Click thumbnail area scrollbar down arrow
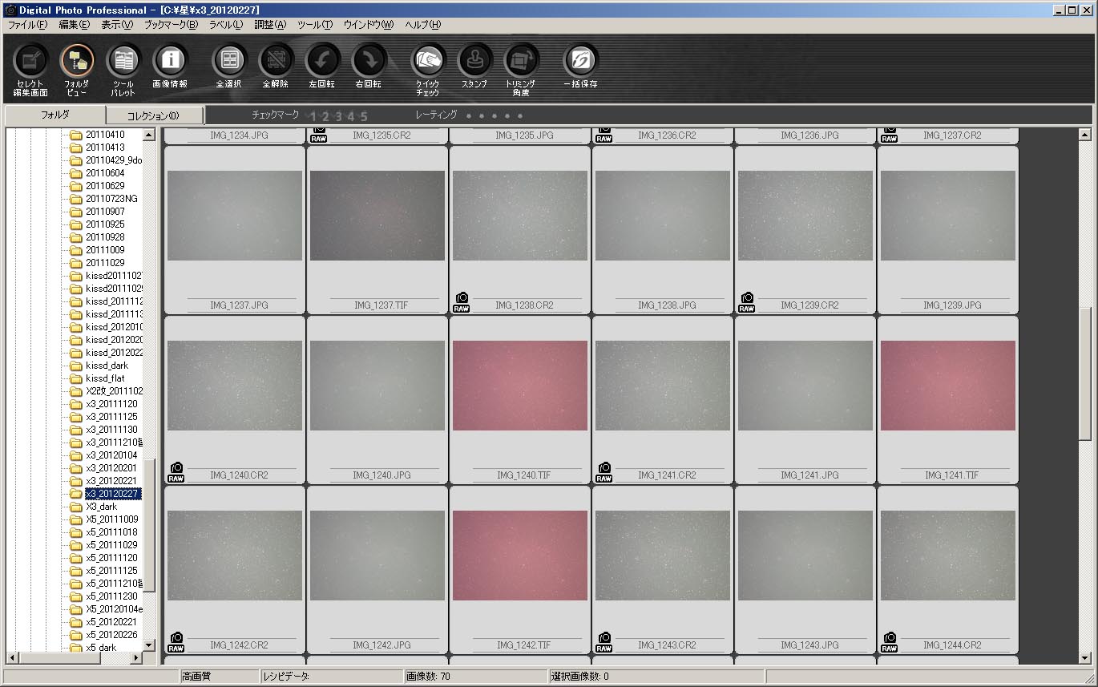This screenshot has height=687, width=1098. click(1085, 657)
